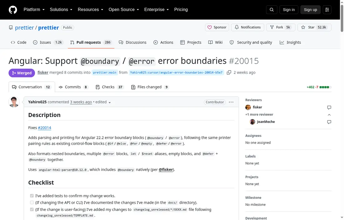Viewport: 344px width, 220px height.
Task: Open linked issue #20014
Action: click(44, 128)
